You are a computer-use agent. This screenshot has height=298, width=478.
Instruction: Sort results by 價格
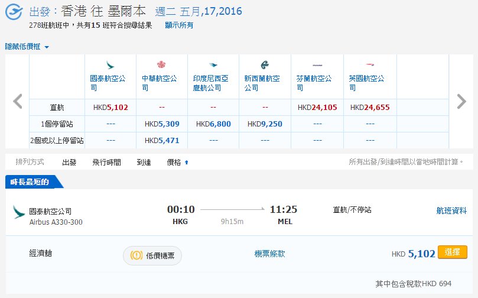pos(174,162)
